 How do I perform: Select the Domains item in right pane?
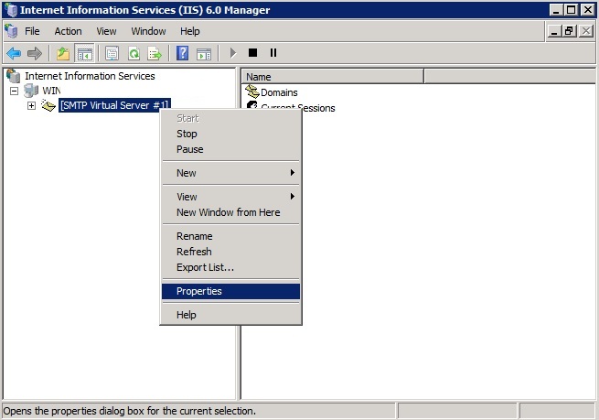[278, 92]
